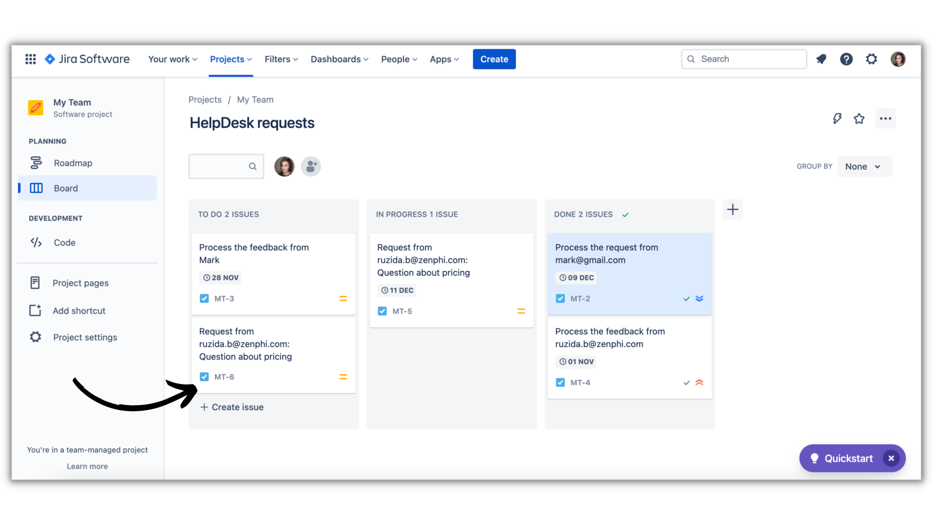Star the HelpDesk requests board
933x525 pixels.
point(859,118)
